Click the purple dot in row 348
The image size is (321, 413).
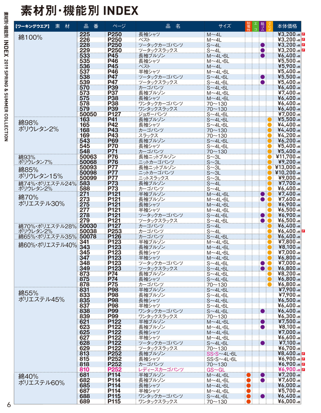(263, 263)
